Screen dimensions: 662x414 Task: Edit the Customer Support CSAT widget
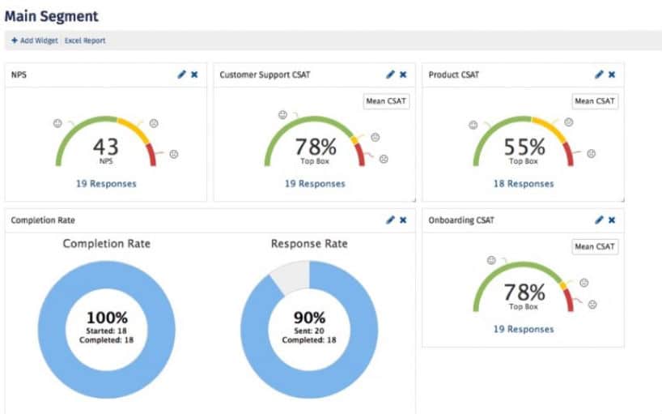click(390, 75)
